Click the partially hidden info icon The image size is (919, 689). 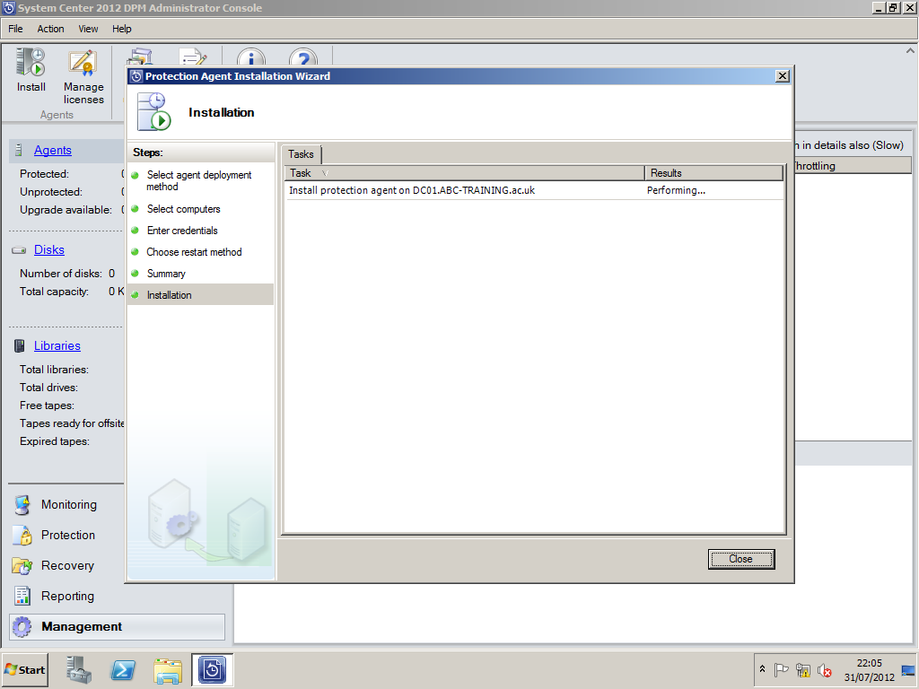point(251,57)
